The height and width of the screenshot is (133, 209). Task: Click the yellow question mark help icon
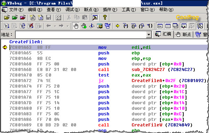click(105, 17)
